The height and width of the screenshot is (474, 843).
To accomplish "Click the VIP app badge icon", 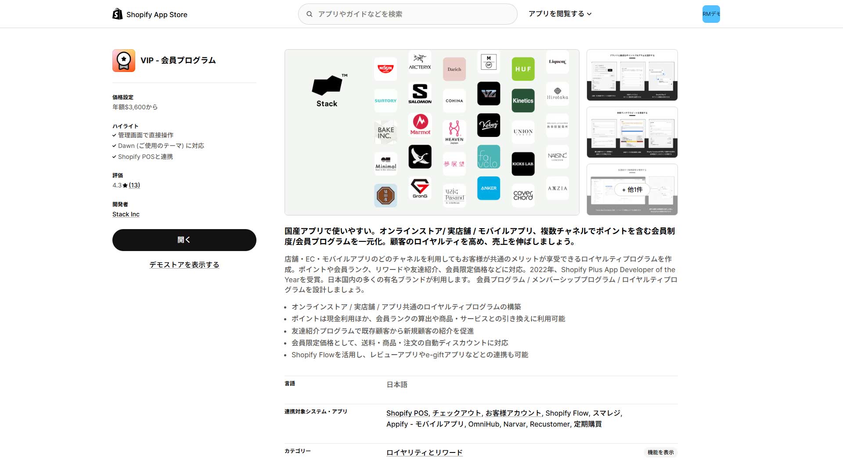I will [x=124, y=61].
